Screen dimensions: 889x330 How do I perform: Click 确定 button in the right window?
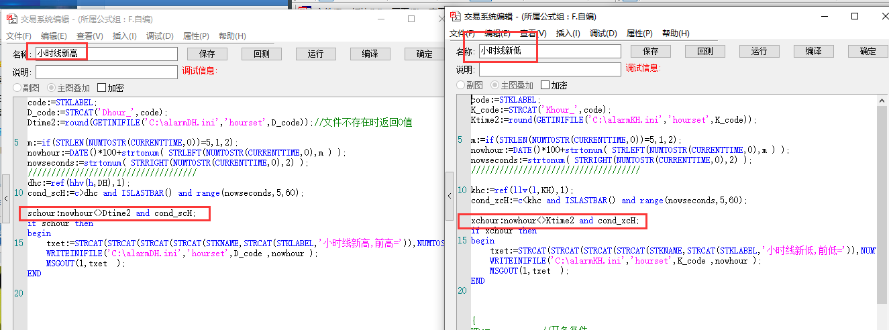[x=868, y=51]
